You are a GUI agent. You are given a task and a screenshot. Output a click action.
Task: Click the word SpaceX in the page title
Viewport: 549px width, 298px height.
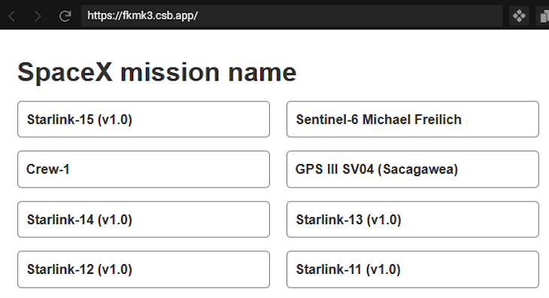[x=65, y=72]
